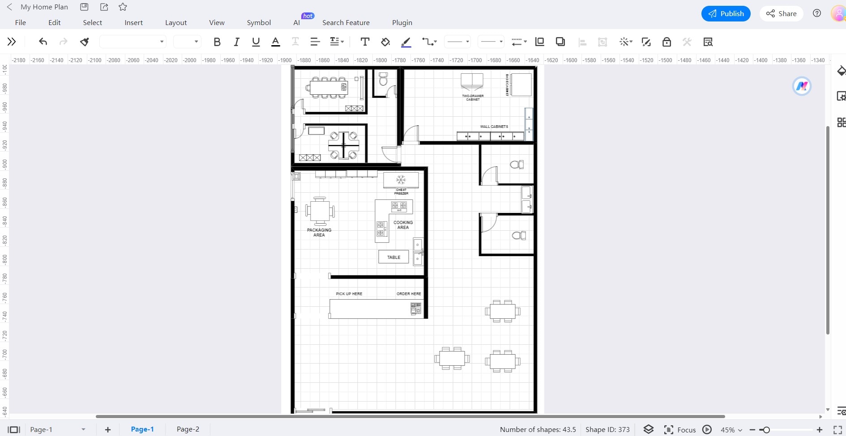Image resolution: width=846 pixels, height=436 pixels.
Task: Toggle the lock on the selection
Action: tap(667, 42)
